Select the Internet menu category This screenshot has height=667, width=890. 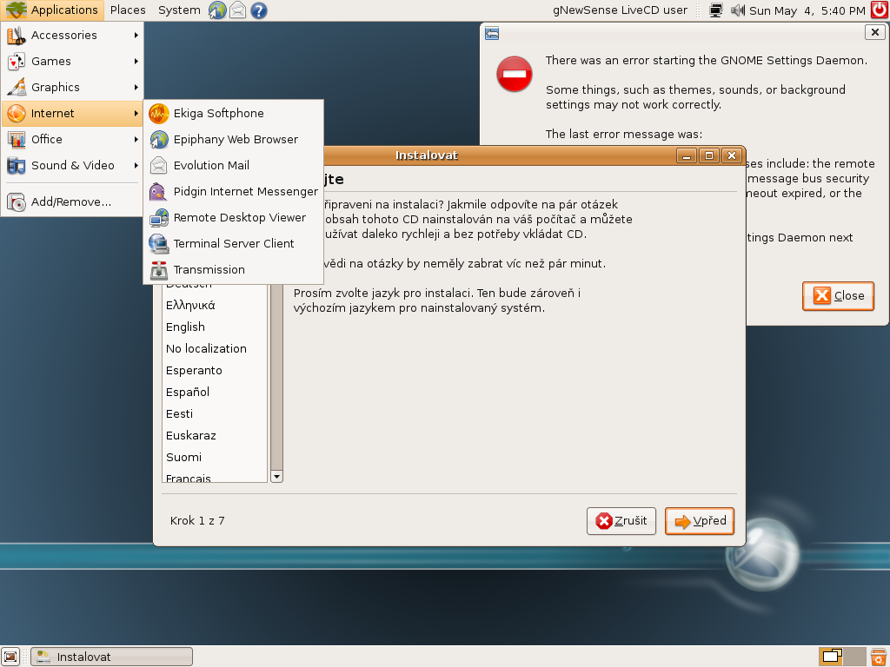tap(71, 114)
